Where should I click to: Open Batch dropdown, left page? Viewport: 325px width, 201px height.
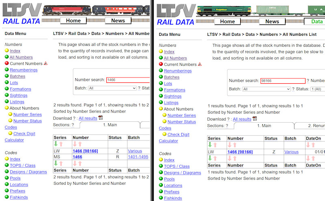click(113, 88)
